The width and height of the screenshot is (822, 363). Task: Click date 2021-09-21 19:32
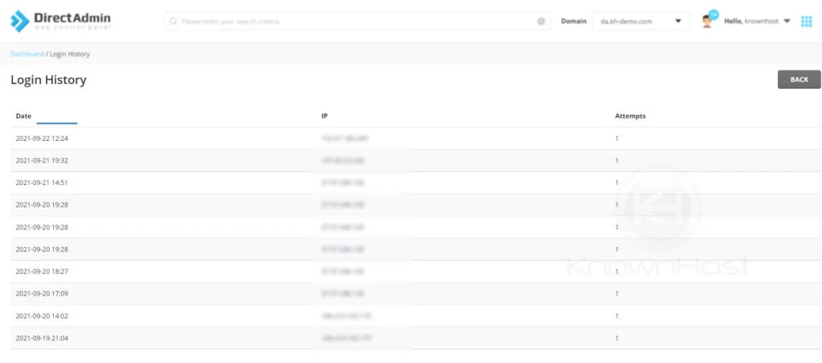(42, 160)
